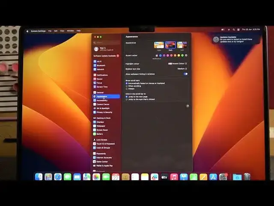Click the help question mark button

188,106
